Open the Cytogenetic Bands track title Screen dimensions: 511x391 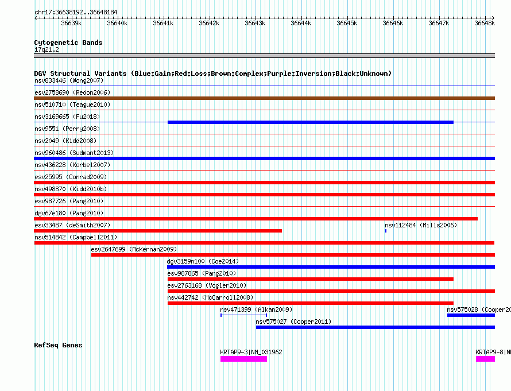point(68,42)
